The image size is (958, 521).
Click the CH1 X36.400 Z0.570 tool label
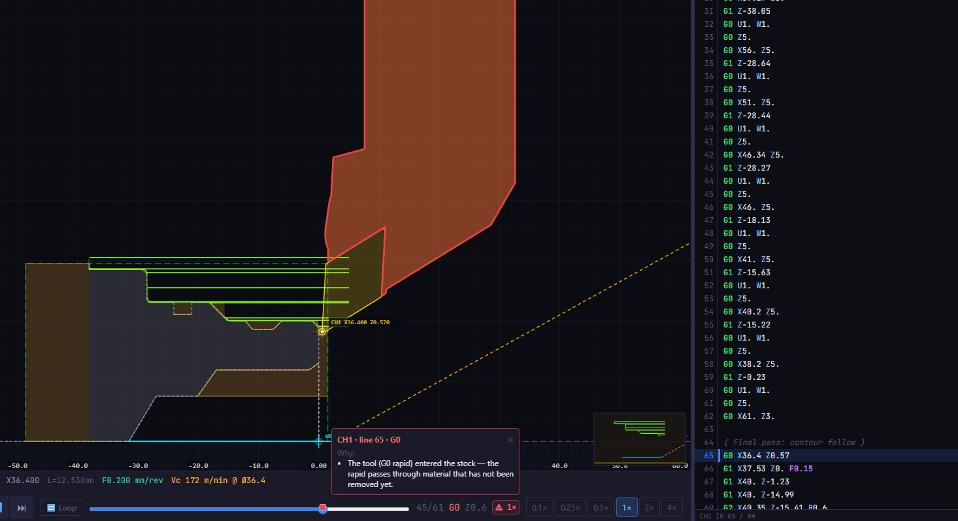tap(360, 322)
